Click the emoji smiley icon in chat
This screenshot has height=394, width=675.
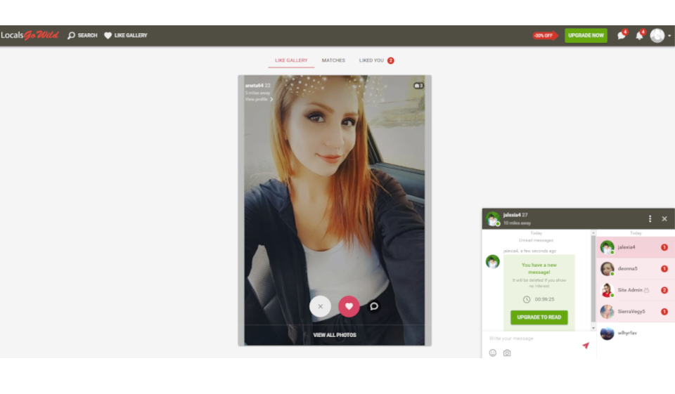point(492,353)
